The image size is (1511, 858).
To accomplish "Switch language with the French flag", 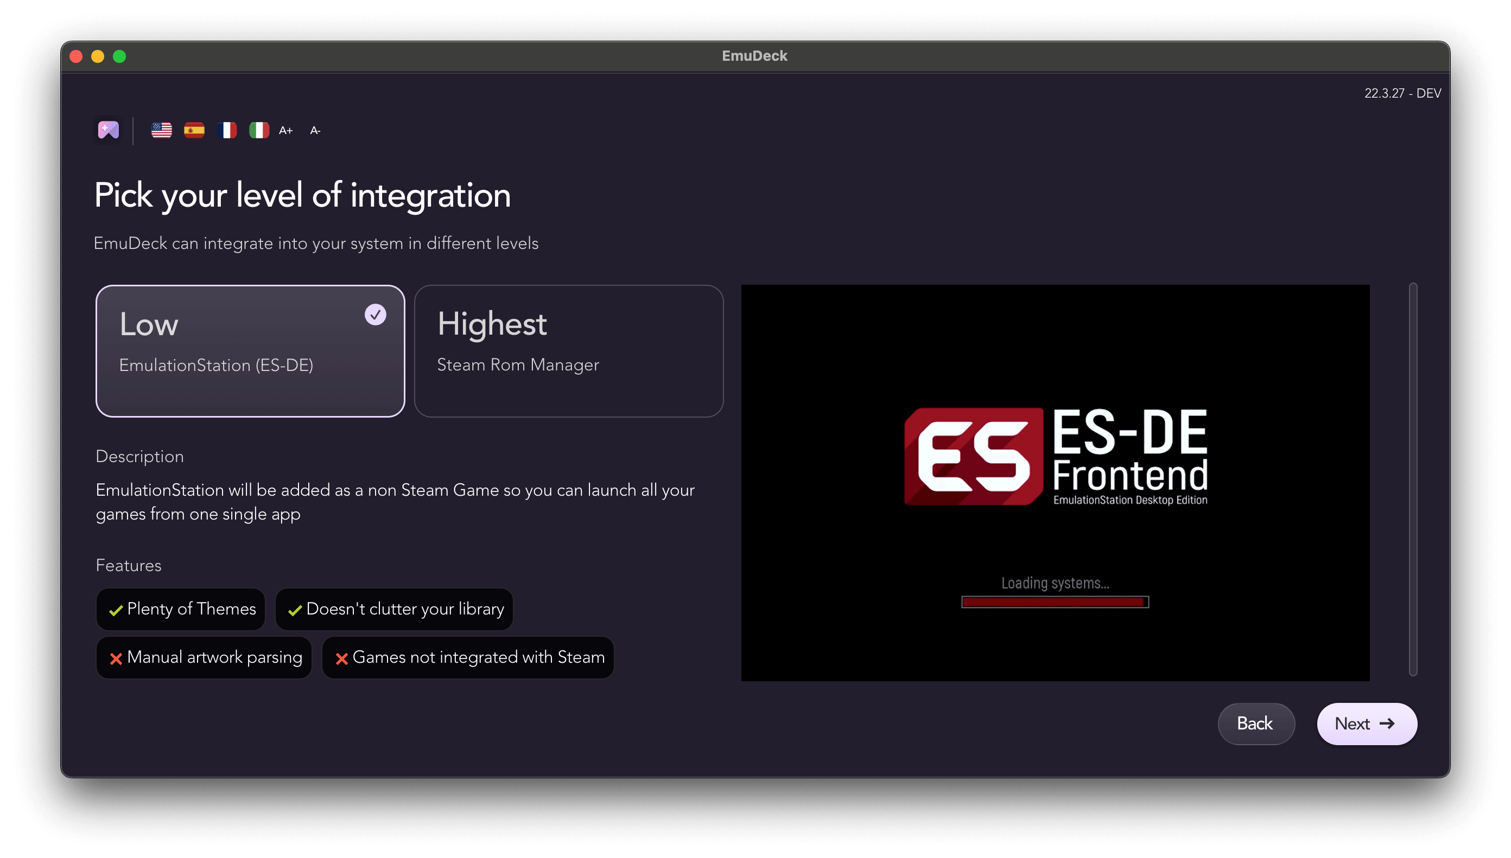I will tap(226, 130).
